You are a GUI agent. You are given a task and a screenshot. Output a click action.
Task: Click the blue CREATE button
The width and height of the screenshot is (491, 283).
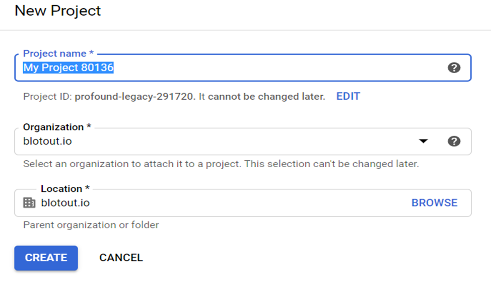click(x=46, y=258)
